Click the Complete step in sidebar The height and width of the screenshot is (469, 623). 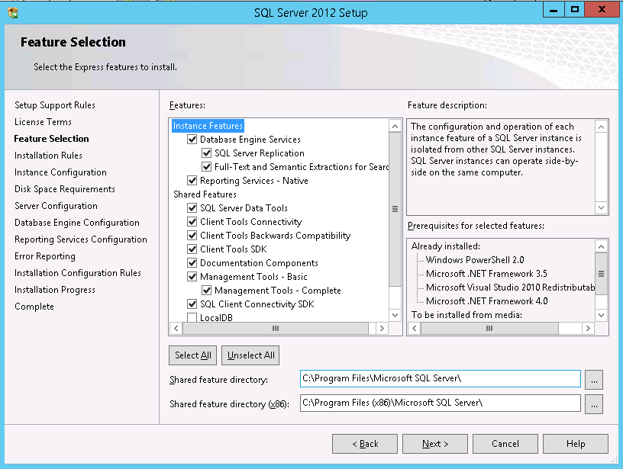[x=34, y=307]
